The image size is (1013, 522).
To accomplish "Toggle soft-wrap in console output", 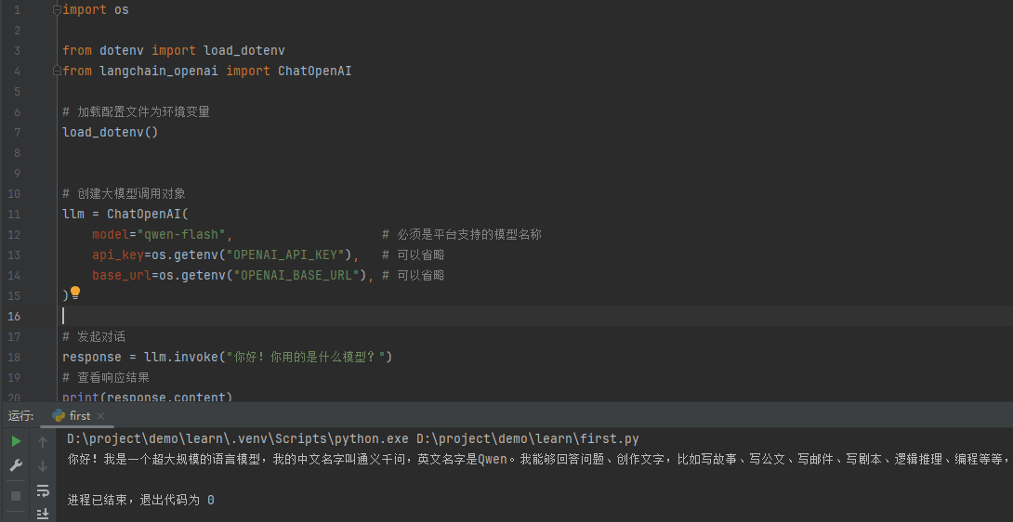I will [x=43, y=490].
